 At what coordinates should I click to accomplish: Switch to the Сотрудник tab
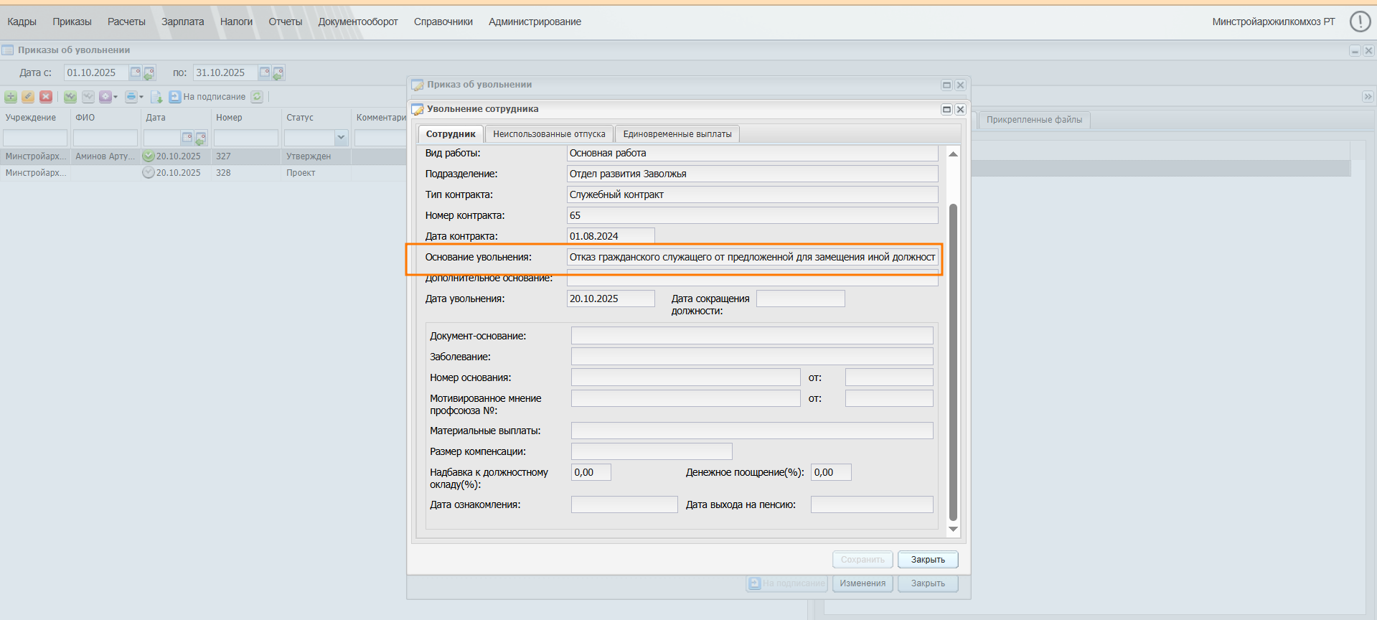click(451, 134)
